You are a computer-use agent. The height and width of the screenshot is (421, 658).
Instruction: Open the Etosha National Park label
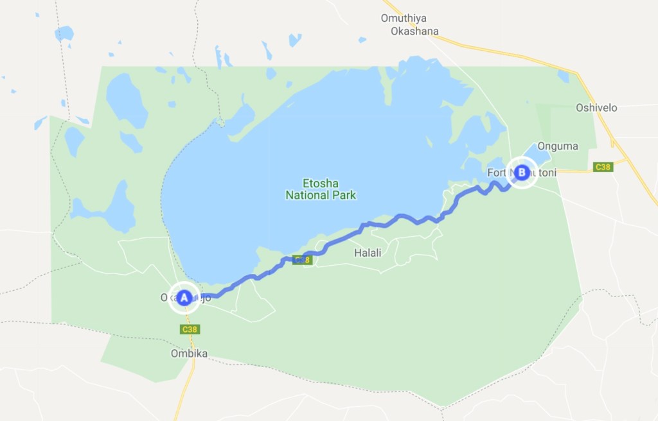pos(321,189)
